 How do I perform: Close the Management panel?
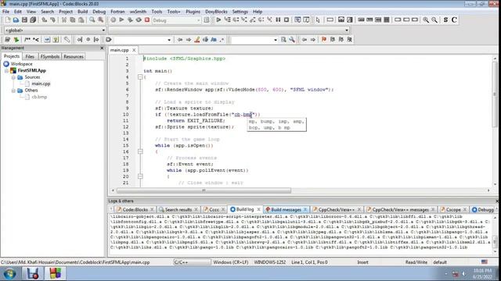point(102,48)
